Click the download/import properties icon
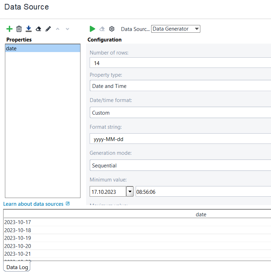Image resolution: width=271 pixels, height=274 pixels. click(x=28, y=29)
